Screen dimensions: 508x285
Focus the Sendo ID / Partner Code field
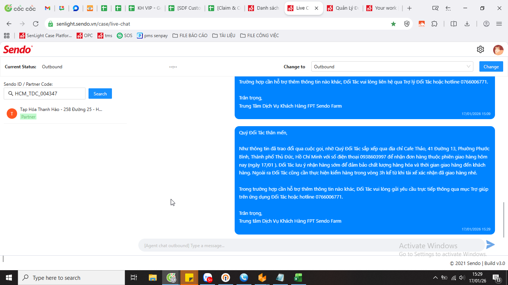point(45,94)
